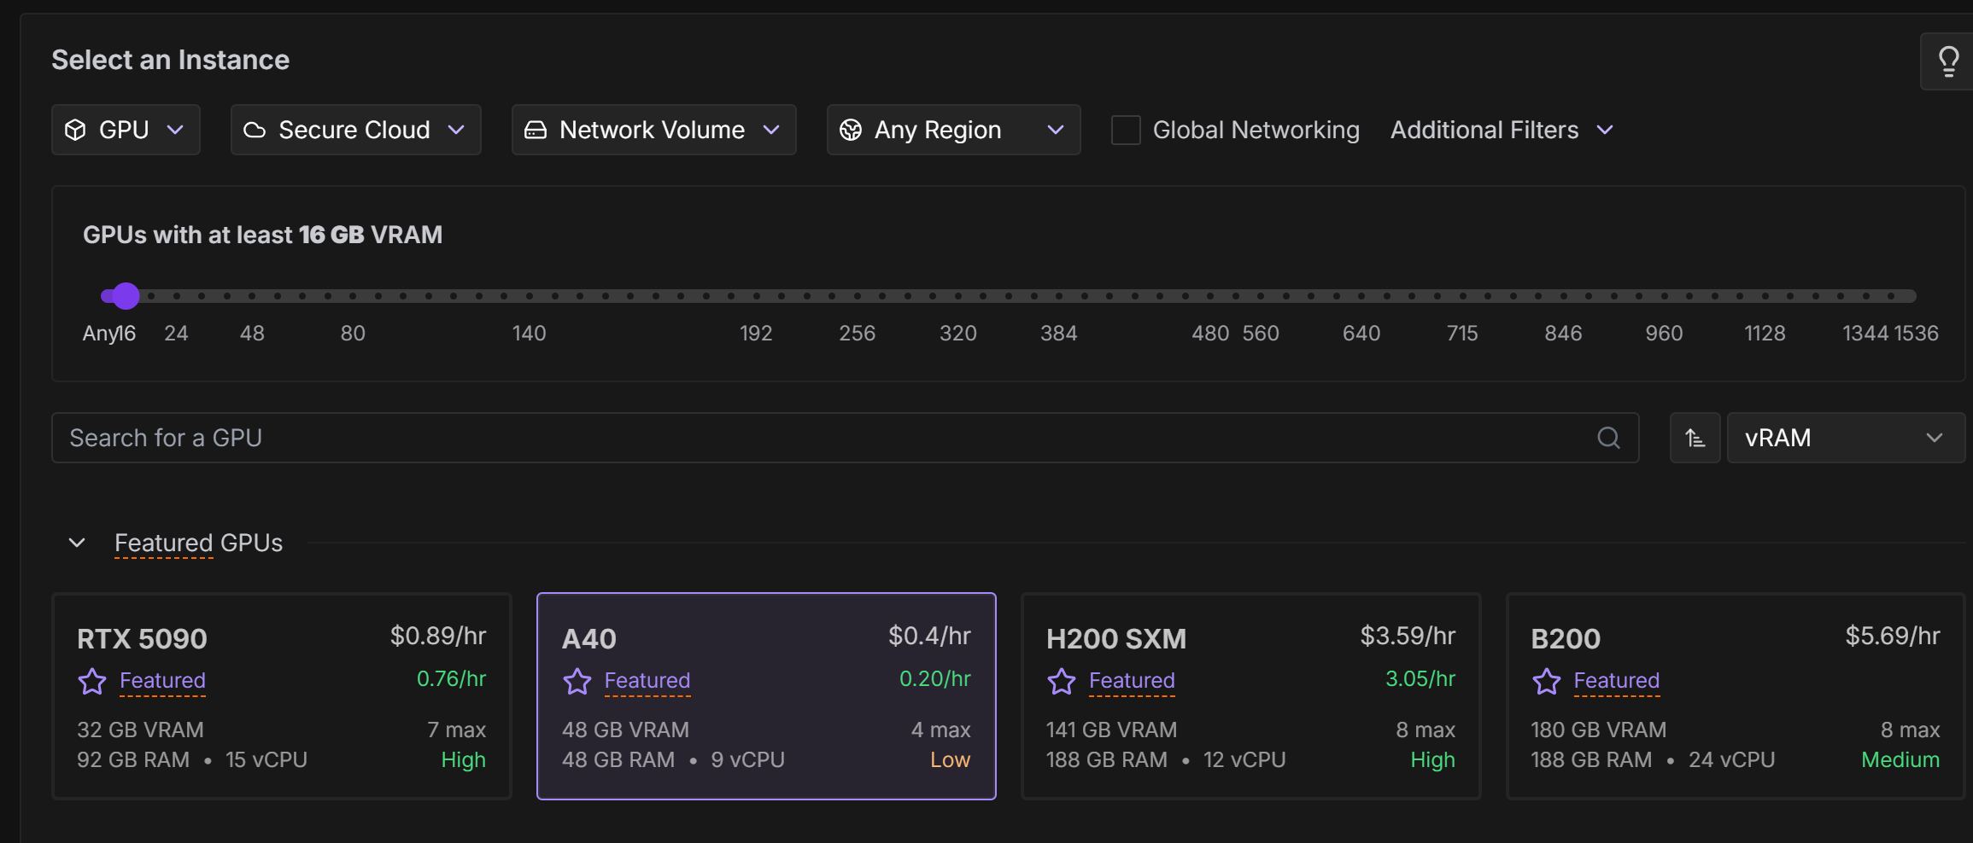The height and width of the screenshot is (843, 1973).
Task: Open the Any Region dropdown
Action: (953, 130)
